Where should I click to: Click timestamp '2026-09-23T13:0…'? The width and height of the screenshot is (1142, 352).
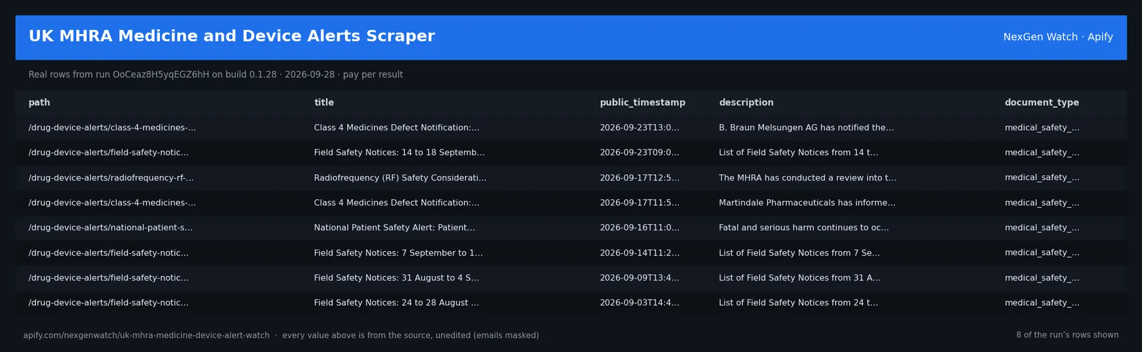pyautogui.click(x=640, y=128)
